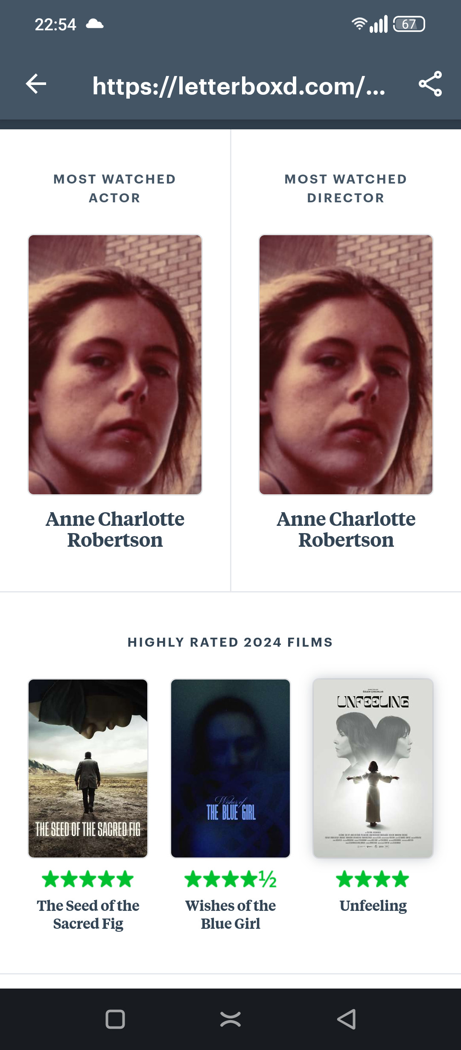Open most watched actor portrait photo
461x1050 pixels.
click(115, 365)
